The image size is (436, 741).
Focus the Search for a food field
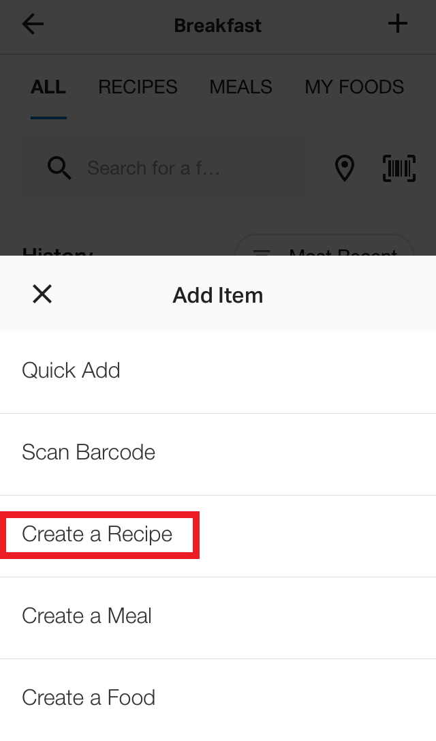pos(164,168)
